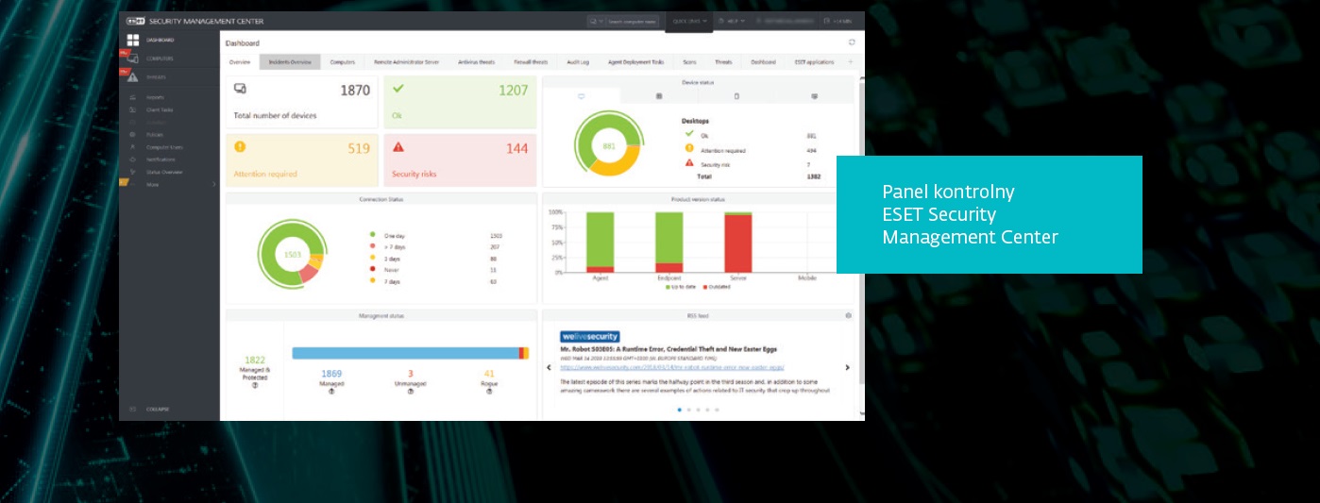Click the 3 Unmanaged value
Screen dimensions: 1320x503
pyautogui.click(x=410, y=374)
